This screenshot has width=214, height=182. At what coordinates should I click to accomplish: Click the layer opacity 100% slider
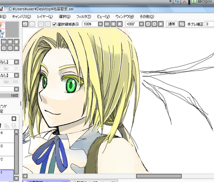coord(10,95)
